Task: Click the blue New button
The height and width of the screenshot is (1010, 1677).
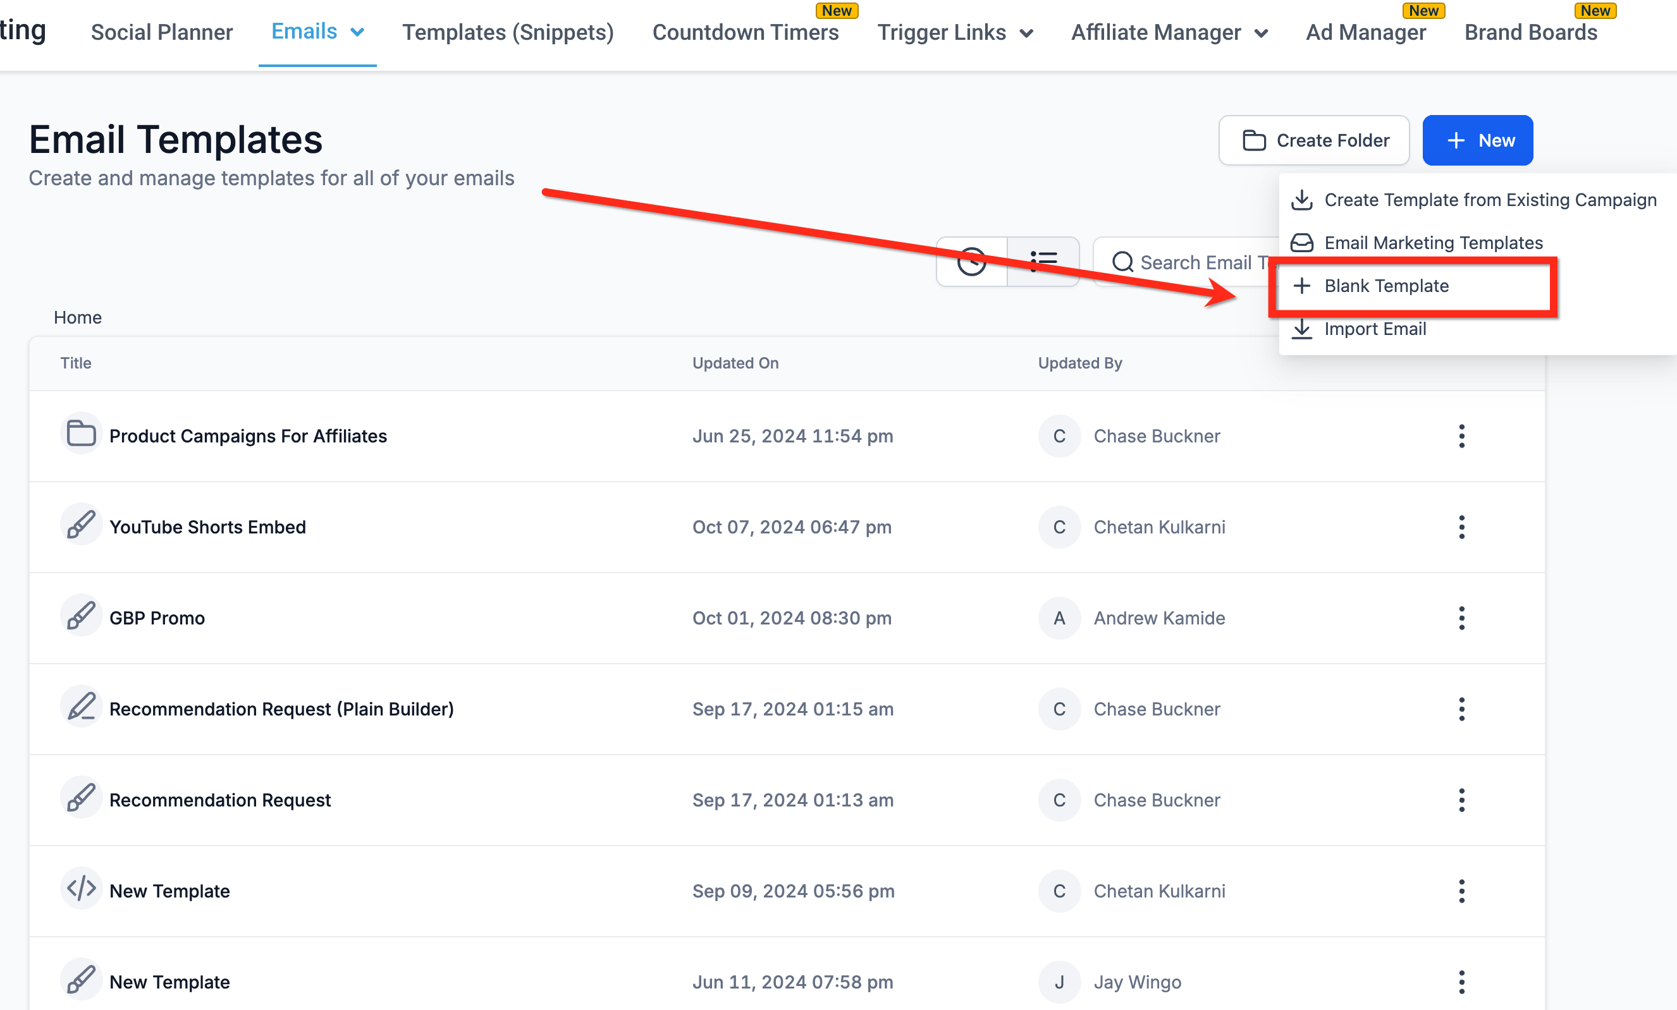Action: [x=1477, y=140]
